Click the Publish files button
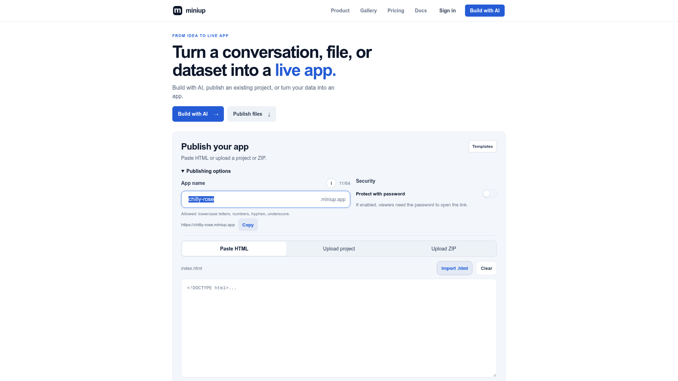This screenshot has width=678, height=381. [x=252, y=114]
